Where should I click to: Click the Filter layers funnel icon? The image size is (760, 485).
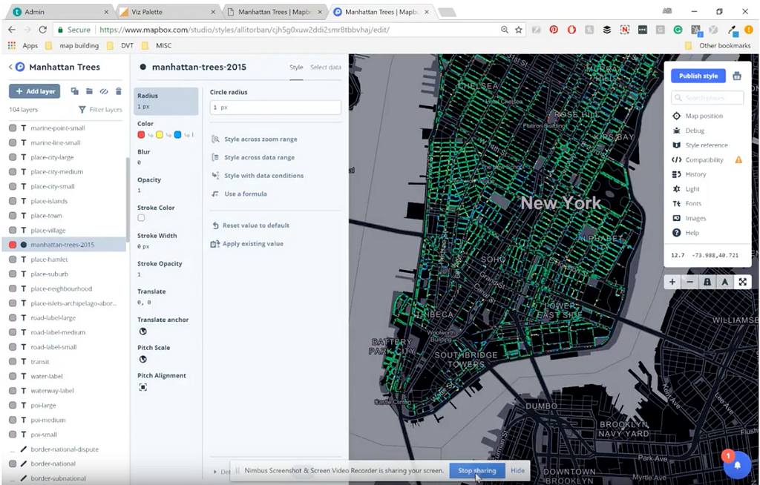(x=82, y=110)
